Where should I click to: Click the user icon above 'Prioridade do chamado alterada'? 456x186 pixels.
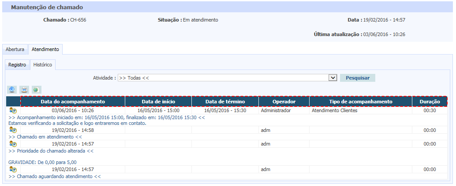13,144
